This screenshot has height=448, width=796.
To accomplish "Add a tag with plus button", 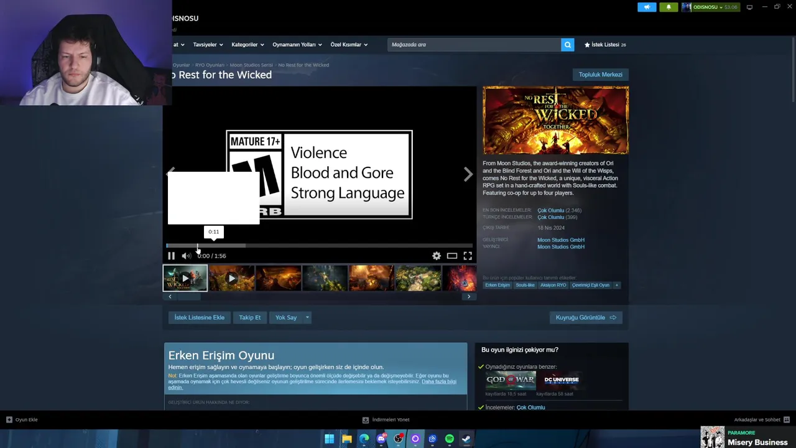I will [617, 285].
